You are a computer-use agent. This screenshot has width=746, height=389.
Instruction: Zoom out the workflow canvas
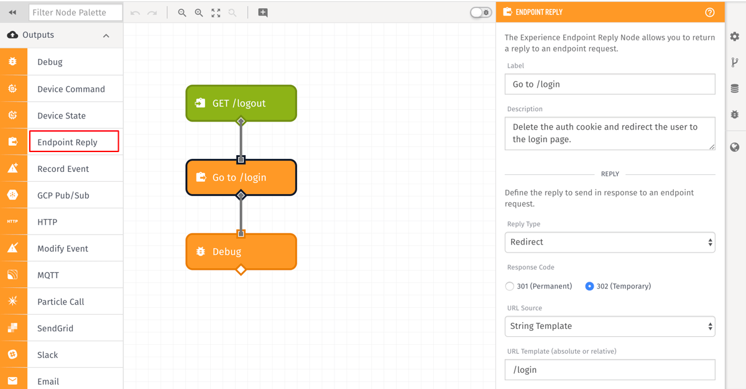click(x=182, y=12)
